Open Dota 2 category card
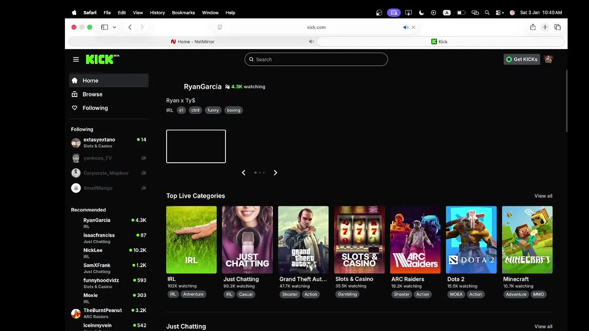 tap(471, 240)
